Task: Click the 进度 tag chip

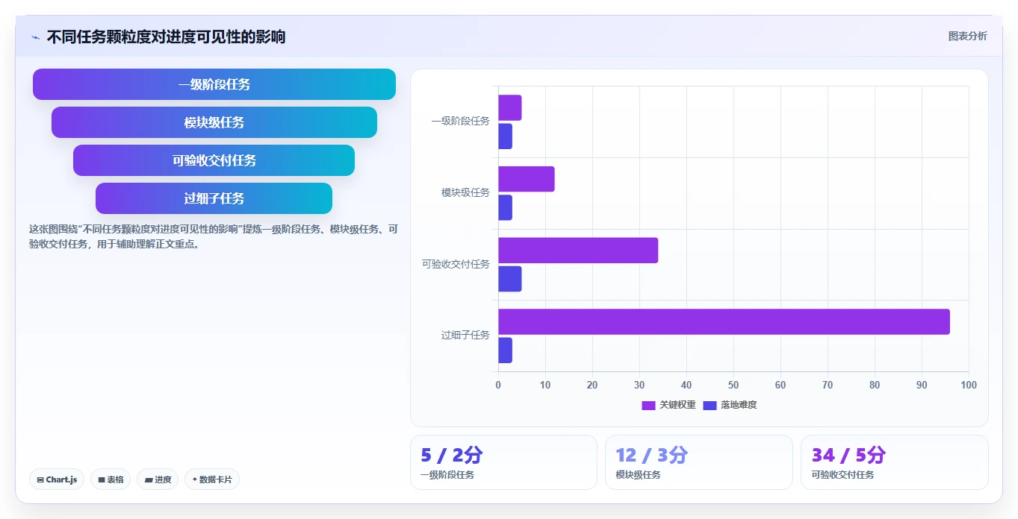Action: 158,479
